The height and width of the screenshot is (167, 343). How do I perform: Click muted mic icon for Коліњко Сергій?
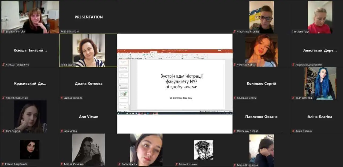click(235, 98)
